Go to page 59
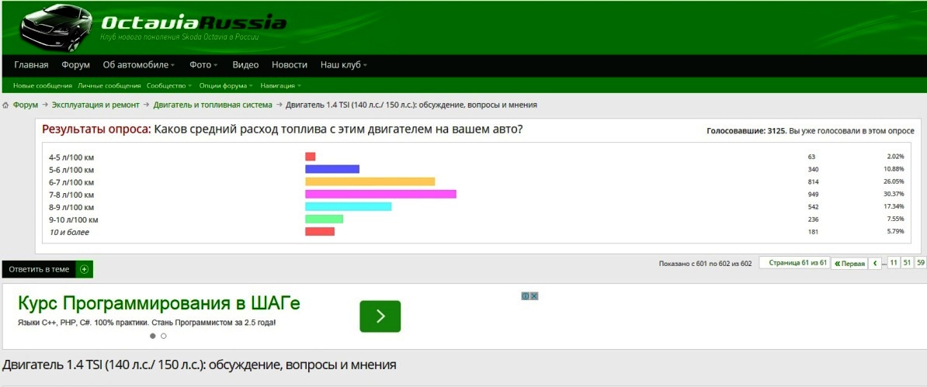The width and height of the screenshot is (927, 387). pos(921,263)
